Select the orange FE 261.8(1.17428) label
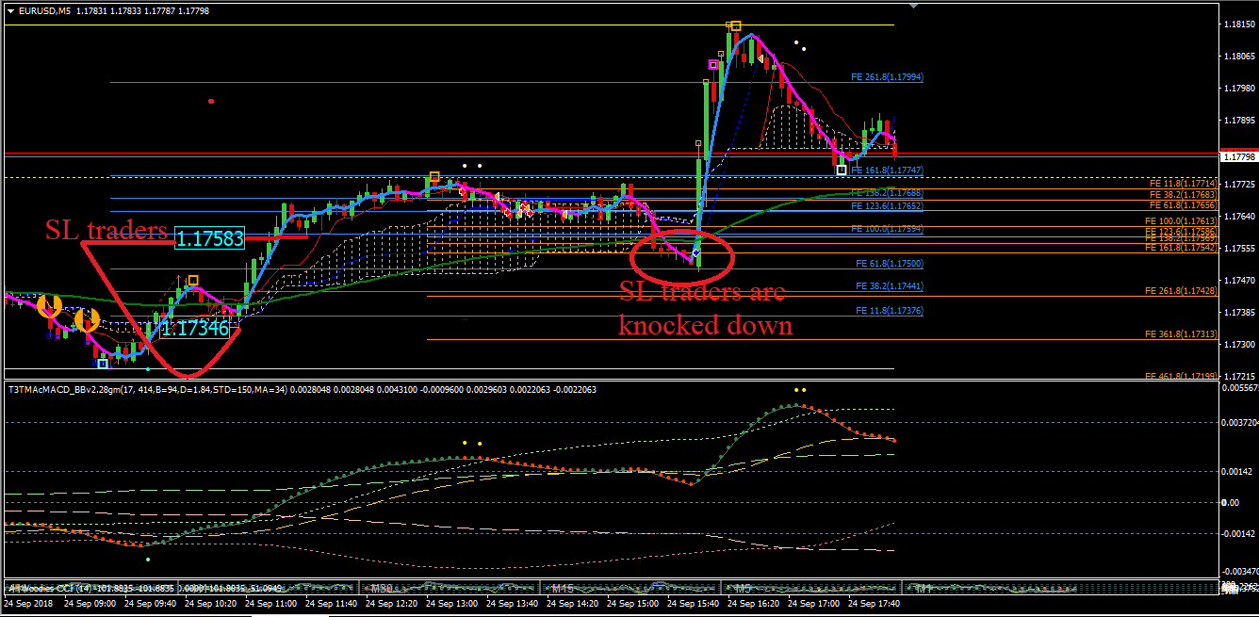 1181,292
